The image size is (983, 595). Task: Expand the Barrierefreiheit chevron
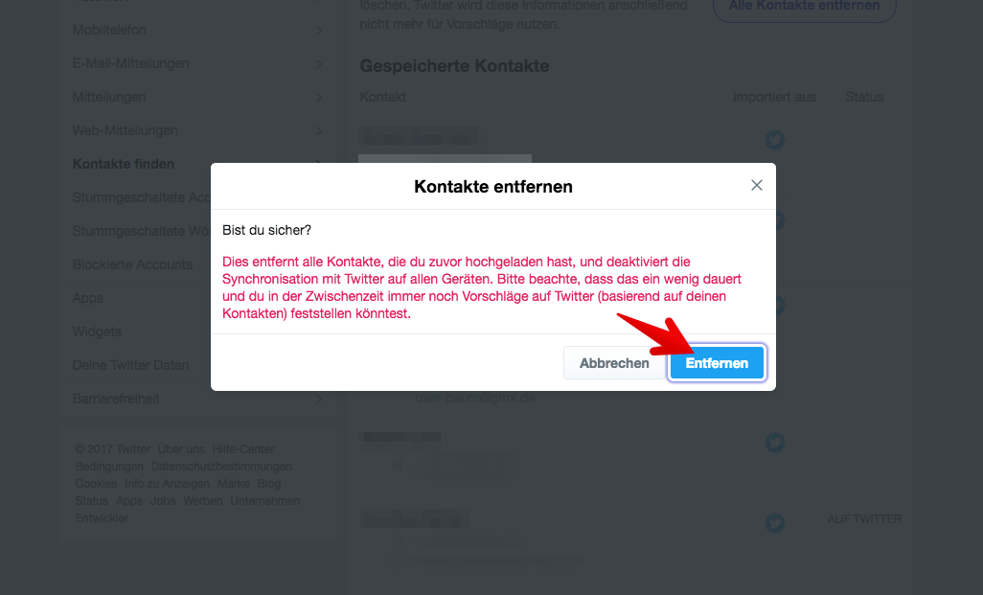(318, 399)
